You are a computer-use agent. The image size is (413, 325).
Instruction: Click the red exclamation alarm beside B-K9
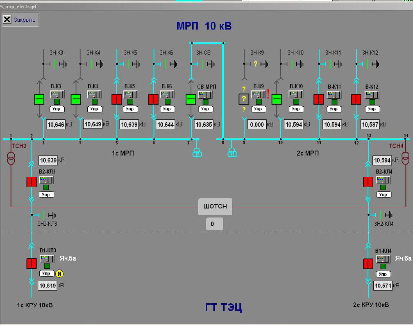(268, 94)
